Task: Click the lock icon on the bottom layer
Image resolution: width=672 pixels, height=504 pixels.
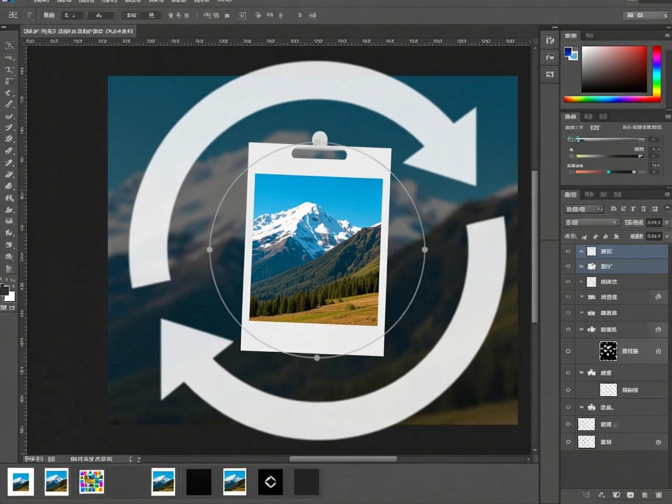Action: (x=658, y=442)
